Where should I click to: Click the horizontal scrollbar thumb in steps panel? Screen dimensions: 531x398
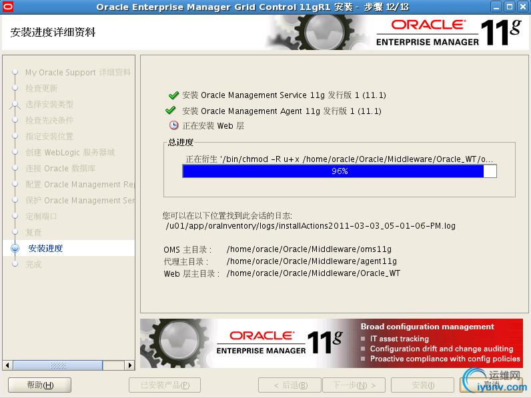click(57, 365)
